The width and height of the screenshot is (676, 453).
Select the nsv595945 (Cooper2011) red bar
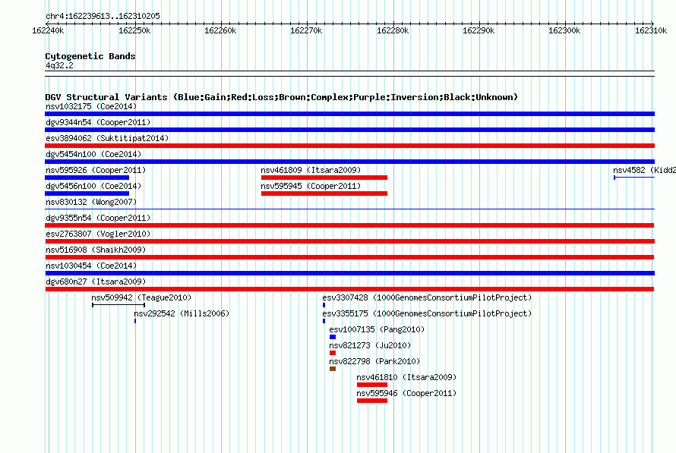click(324, 193)
